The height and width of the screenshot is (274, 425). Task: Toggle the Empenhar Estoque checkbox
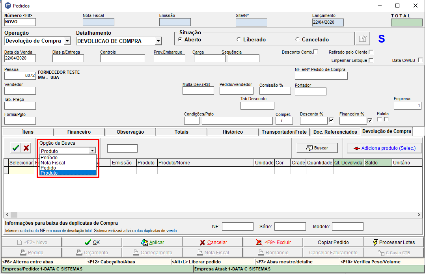click(x=371, y=60)
